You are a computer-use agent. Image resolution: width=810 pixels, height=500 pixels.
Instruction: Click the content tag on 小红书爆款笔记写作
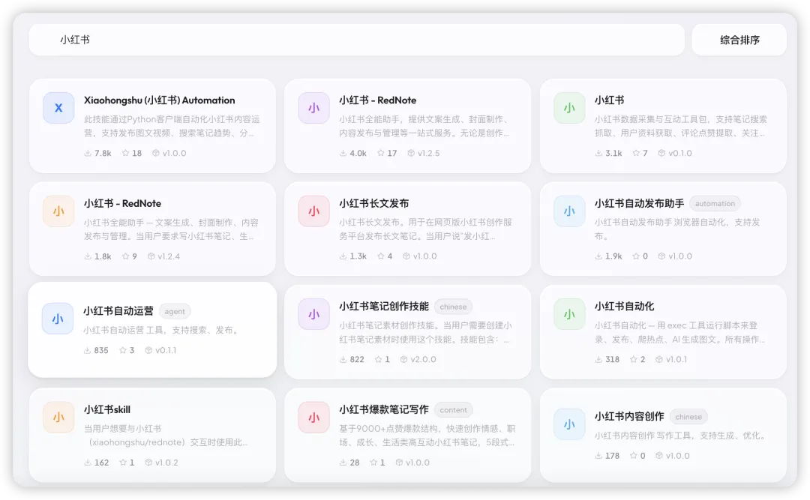tap(453, 410)
